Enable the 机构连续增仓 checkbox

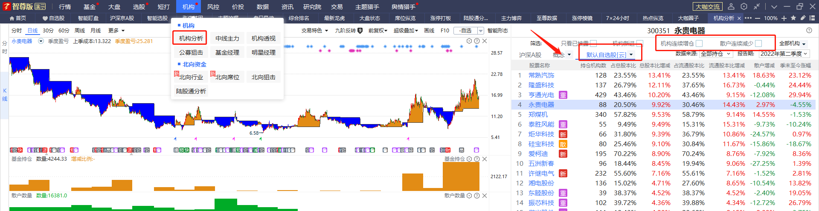click(699, 43)
